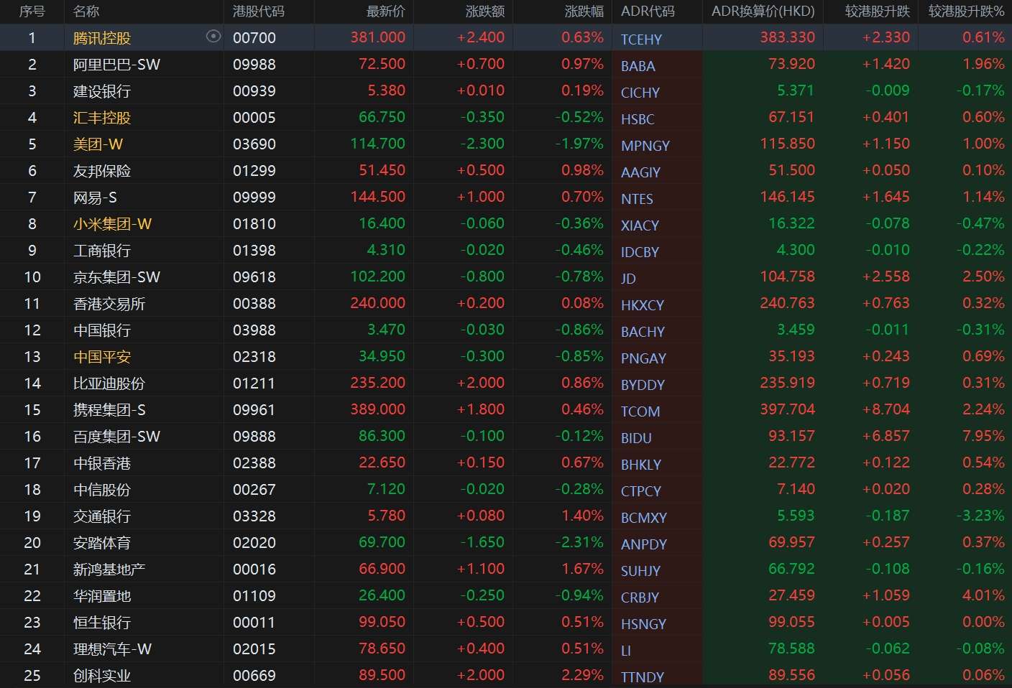Click the BABA ADR code
This screenshot has width=1012, height=688.
coord(638,66)
